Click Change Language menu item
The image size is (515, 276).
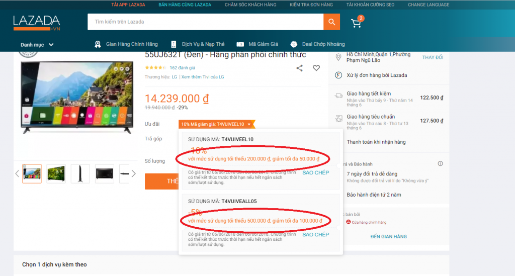[428, 5]
